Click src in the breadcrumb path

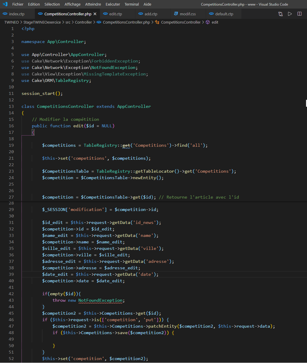point(68,22)
